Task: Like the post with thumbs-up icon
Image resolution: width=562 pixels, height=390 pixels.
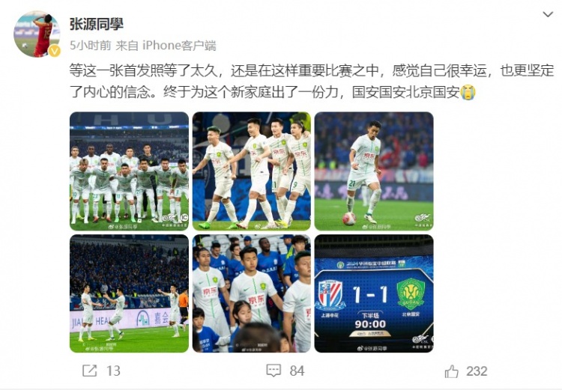Action: click(x=452, y=371)
